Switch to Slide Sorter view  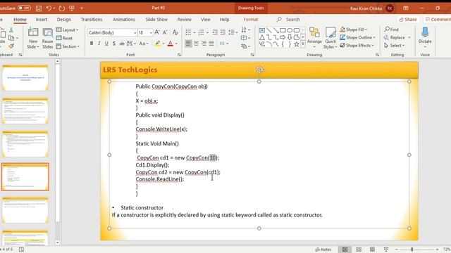click(359, 249)
